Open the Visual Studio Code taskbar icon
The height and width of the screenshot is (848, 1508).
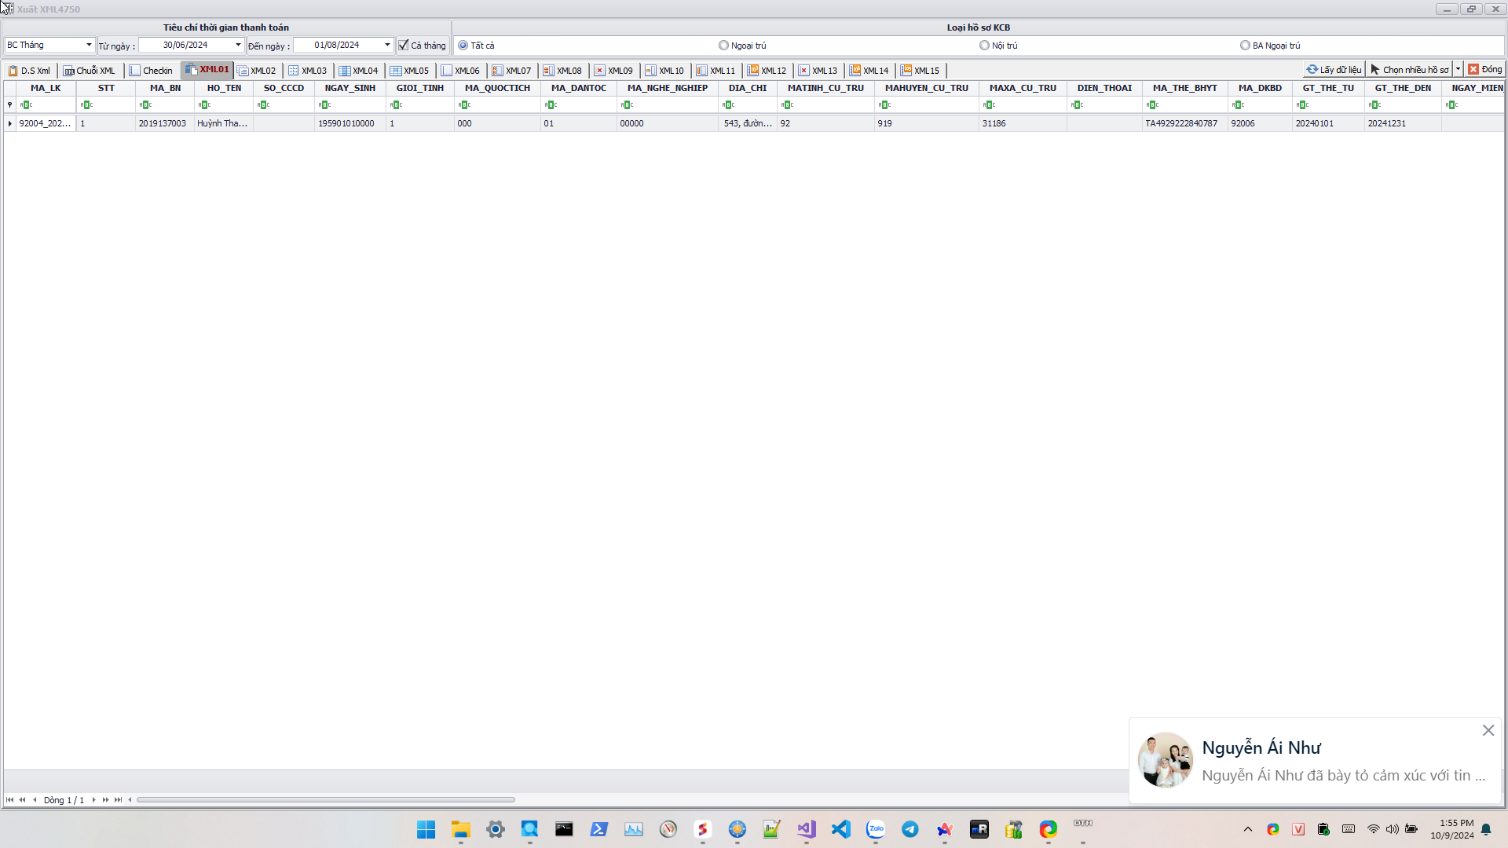point(840,829)
